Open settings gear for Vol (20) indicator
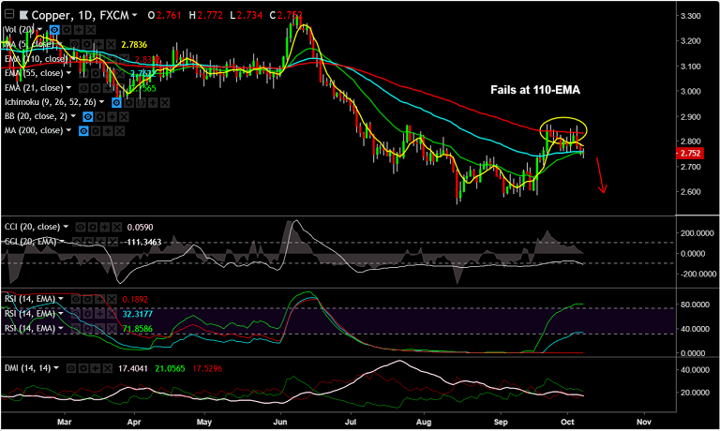 pos(65,30)
